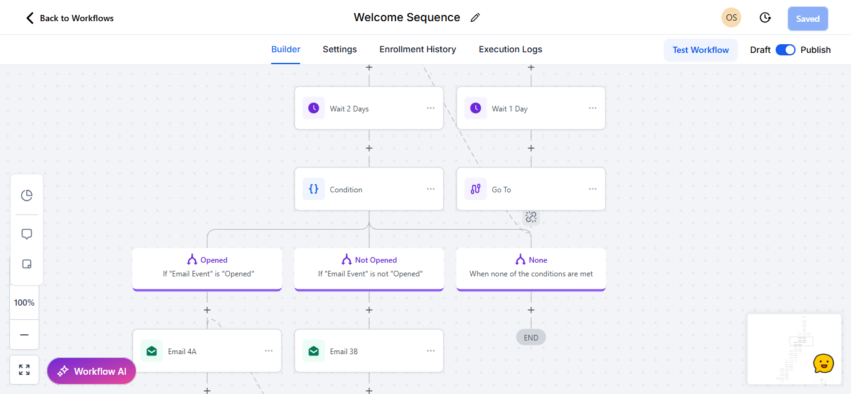Image resolution: width=851 pixels, height=394 pixels.
Task: Toggle the Draft/Publish switch
Action: coord(786,50)
